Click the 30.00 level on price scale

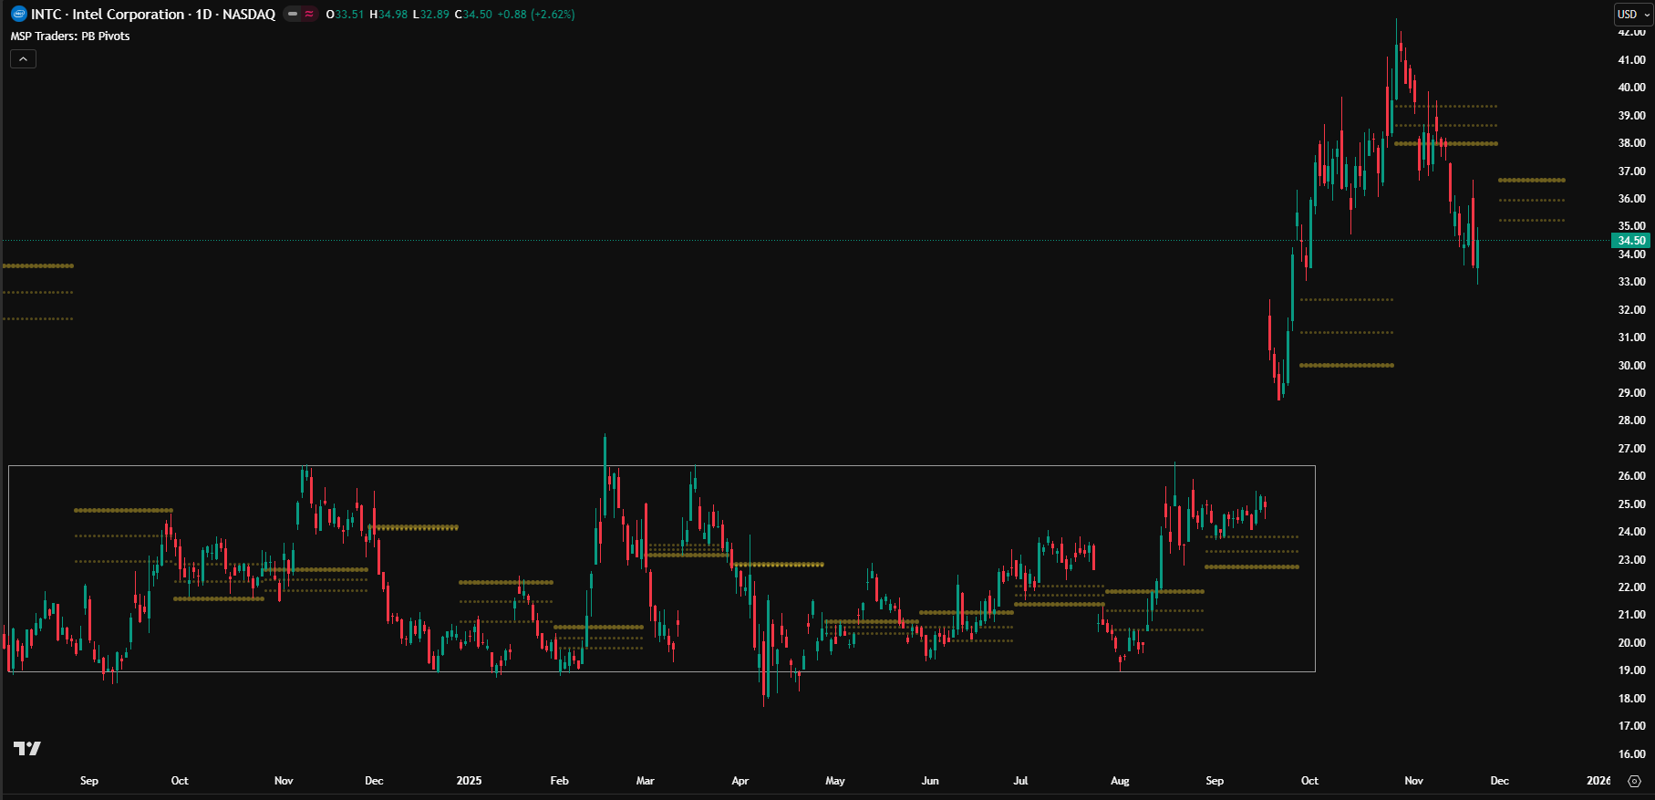[1631, 366]
